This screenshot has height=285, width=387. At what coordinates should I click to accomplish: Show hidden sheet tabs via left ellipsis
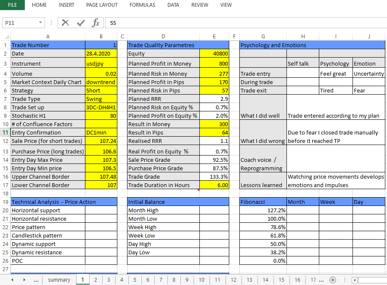(36, 280)
